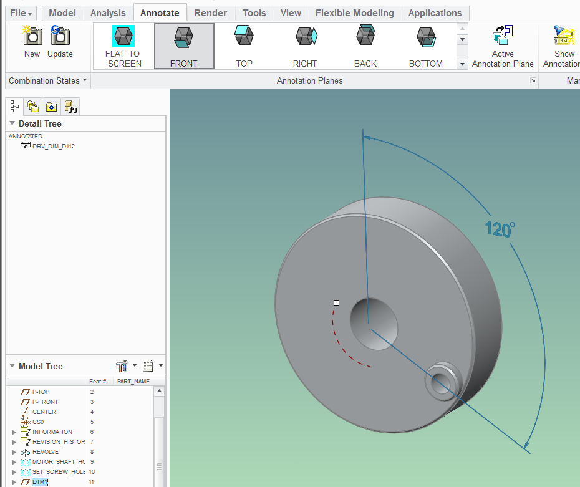Screen dimensions: 580x487
Task: Open Model Tree show dropdown arrow
Action: (x=161, y=365)
